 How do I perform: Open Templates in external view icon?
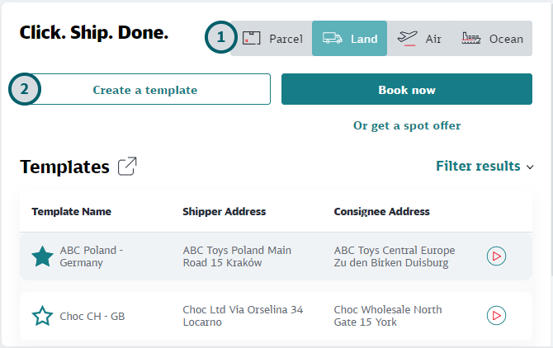tap(127, 167)
